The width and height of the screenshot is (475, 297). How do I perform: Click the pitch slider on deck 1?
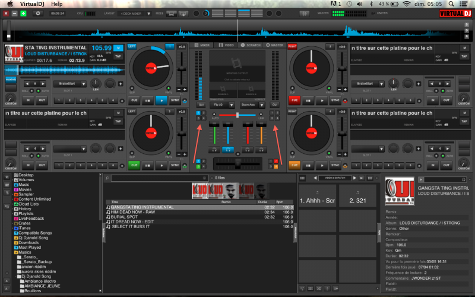point(182,69)
